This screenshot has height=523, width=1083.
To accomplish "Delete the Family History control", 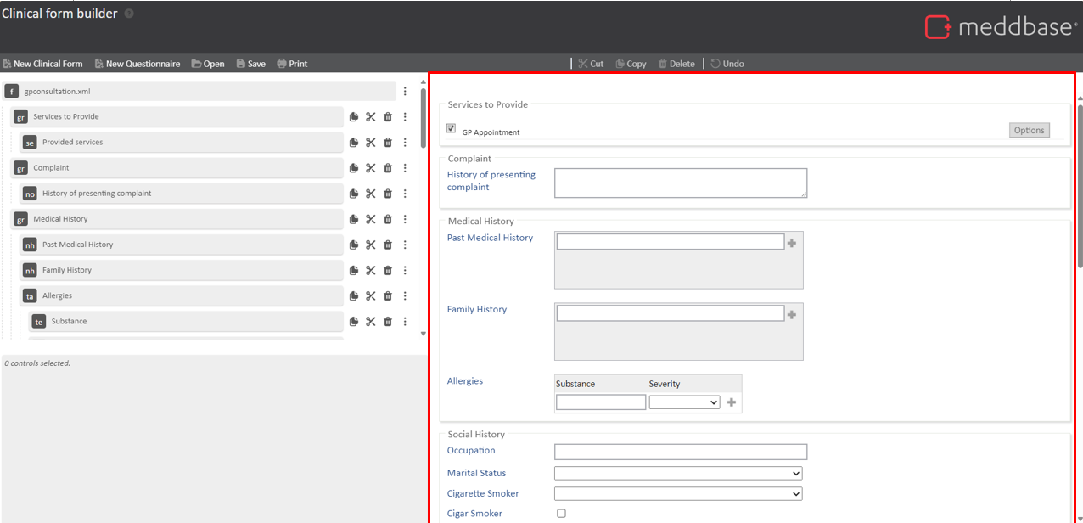I will tap(388, 270).
